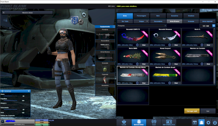Click Usar on Kunai Serpent
The image size is (218, 126).
[176, 64]
